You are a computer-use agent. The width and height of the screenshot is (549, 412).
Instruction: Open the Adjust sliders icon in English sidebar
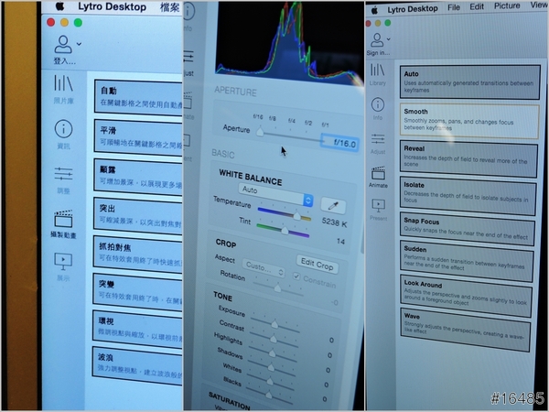(378, 139)
